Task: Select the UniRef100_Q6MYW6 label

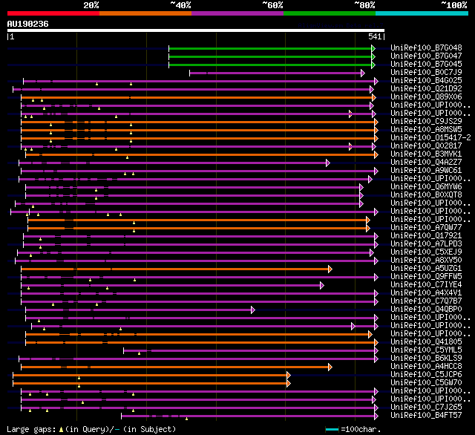Action: pos(426,186)
